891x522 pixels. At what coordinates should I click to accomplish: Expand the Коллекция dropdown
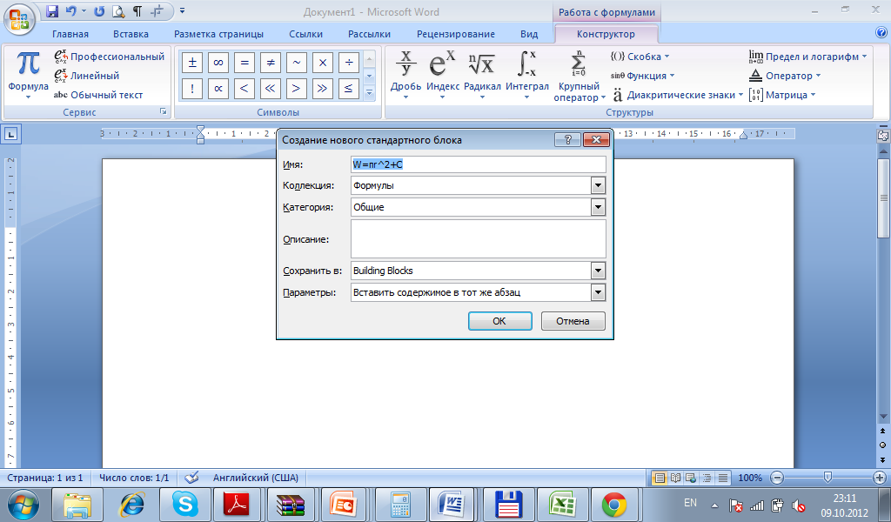598,185
